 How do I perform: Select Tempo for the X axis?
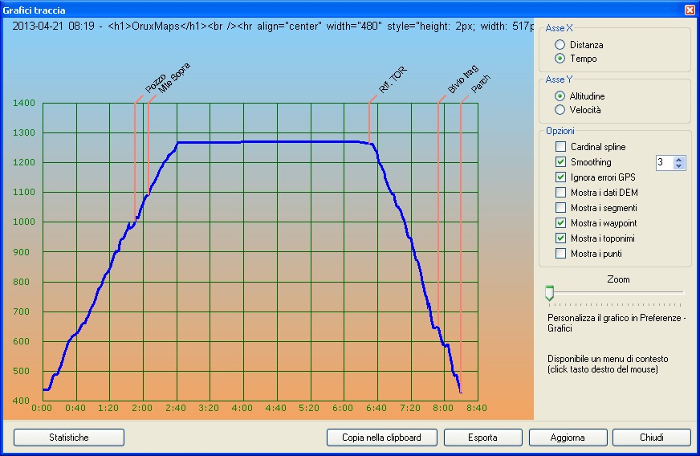(560, 59)
